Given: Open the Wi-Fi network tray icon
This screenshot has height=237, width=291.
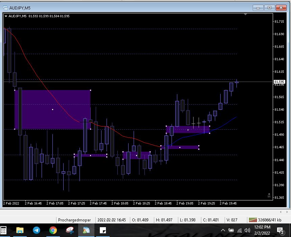Looking at the screenshot, I should [x=240, y=231].
